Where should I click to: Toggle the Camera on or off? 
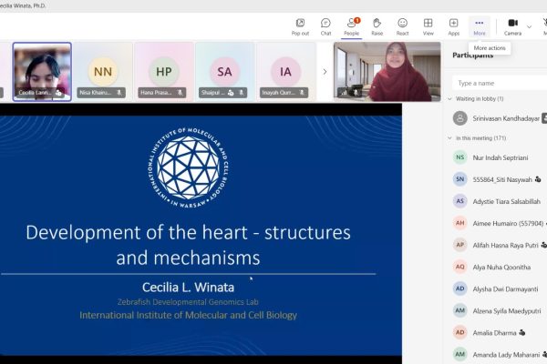pos(512,26)
